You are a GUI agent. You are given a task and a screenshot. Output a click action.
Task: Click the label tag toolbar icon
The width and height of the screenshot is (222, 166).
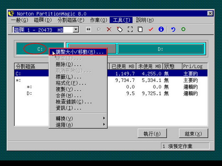tap(119, 29)
